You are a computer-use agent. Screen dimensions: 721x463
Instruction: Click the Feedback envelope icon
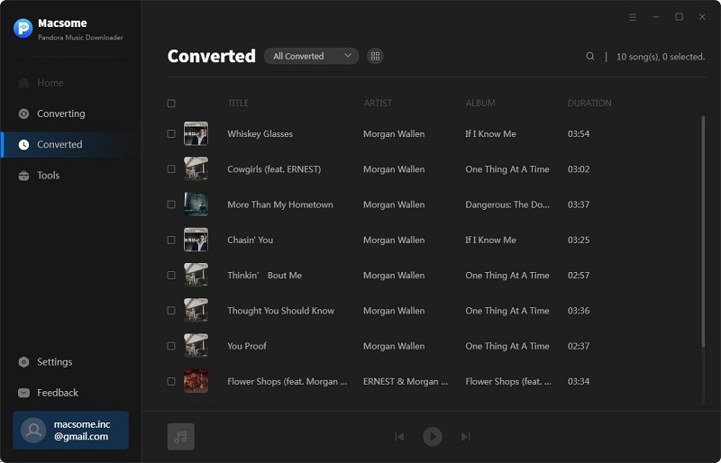point(23,393)
